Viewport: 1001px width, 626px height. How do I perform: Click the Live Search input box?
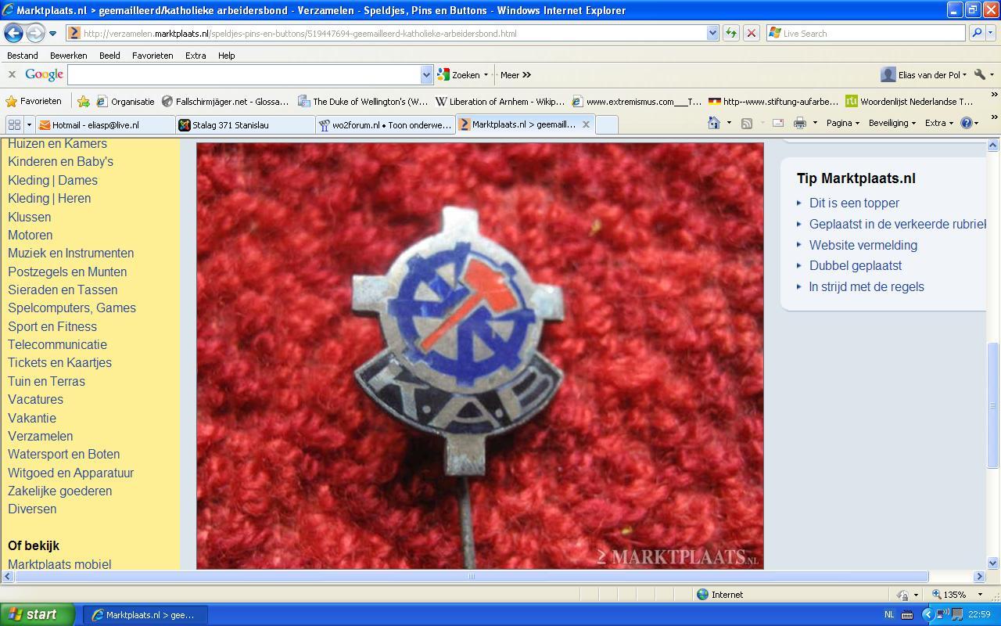[866, 34]
